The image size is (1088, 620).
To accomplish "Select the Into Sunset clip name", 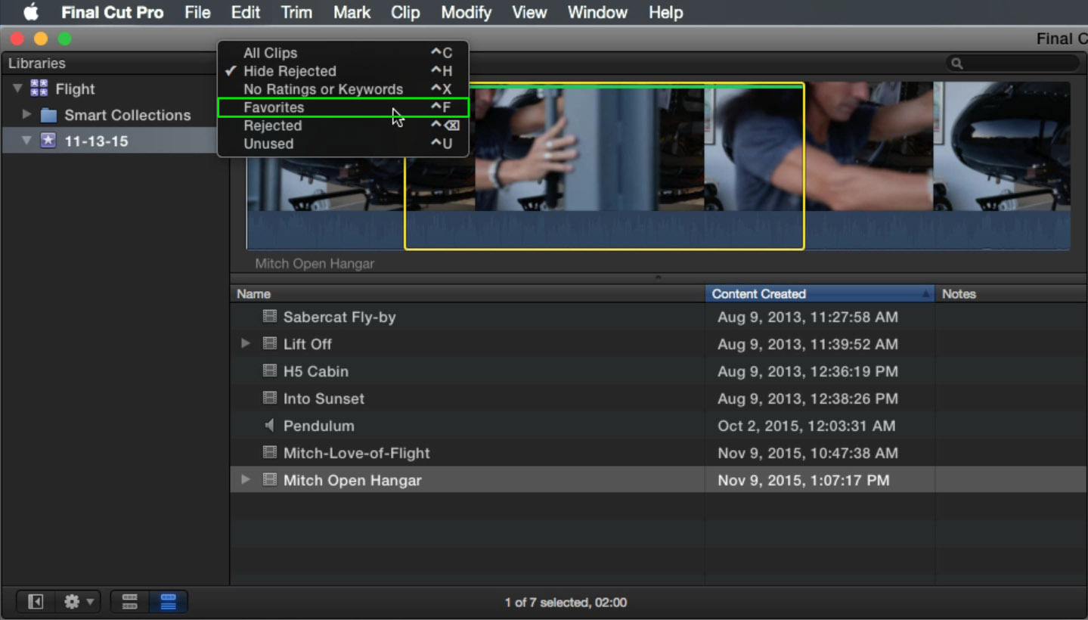I will coord(324,398).
